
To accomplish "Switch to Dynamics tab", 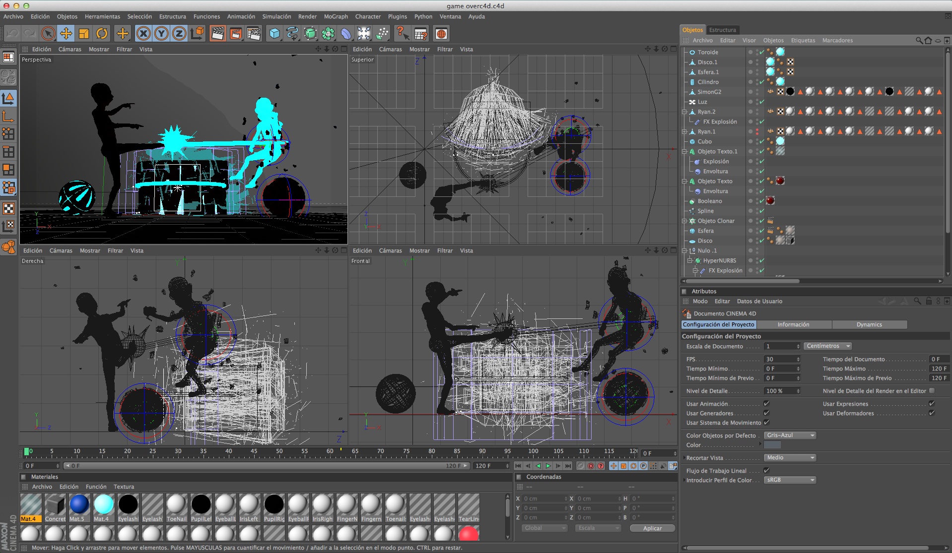I will coord(869,324).
